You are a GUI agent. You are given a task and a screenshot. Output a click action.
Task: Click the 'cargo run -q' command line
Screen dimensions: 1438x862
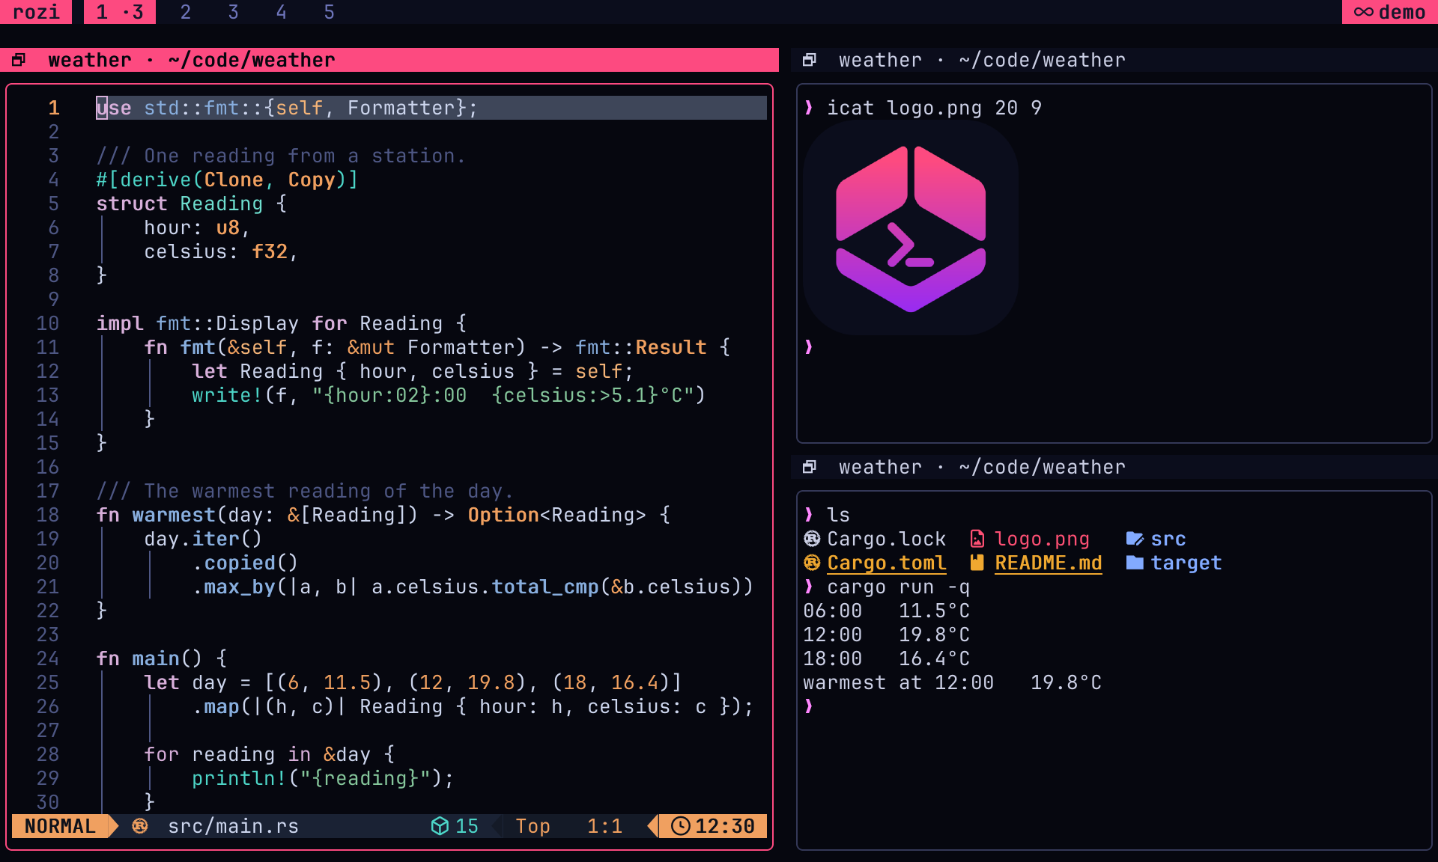coord(899,587)
